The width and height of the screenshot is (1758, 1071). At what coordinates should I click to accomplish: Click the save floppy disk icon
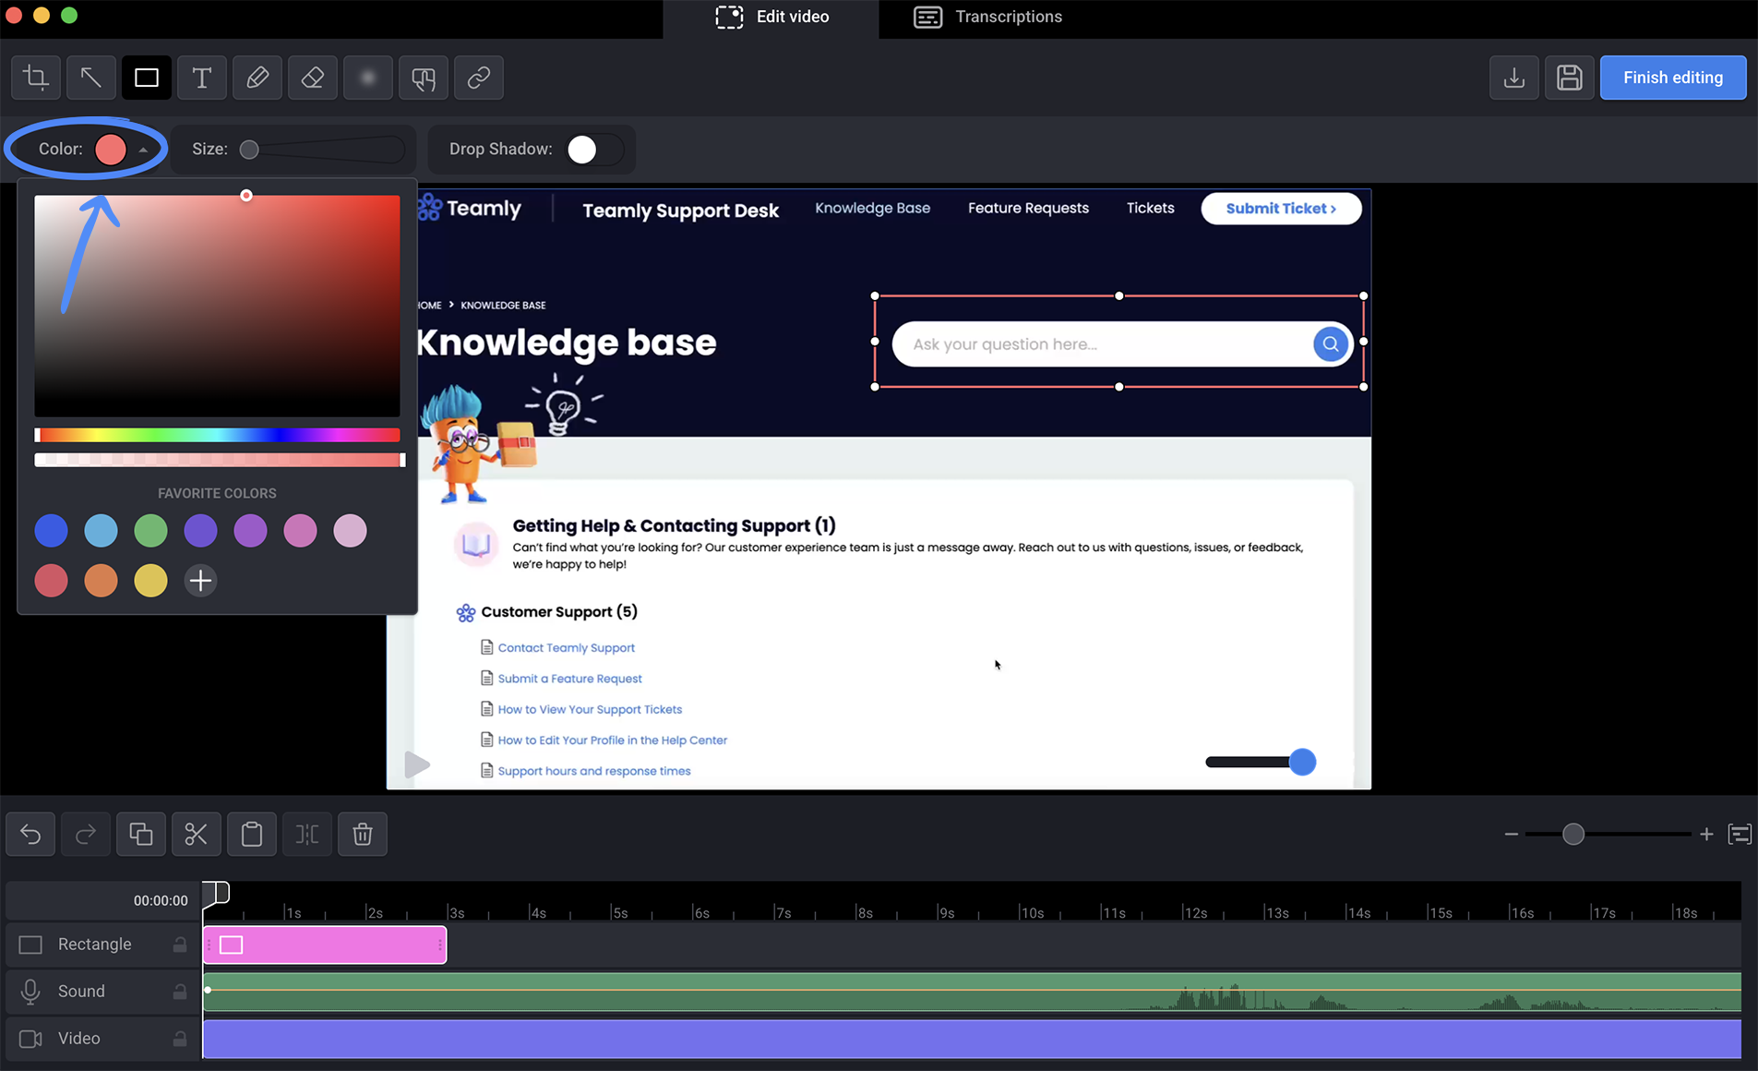click(1570, 78)
